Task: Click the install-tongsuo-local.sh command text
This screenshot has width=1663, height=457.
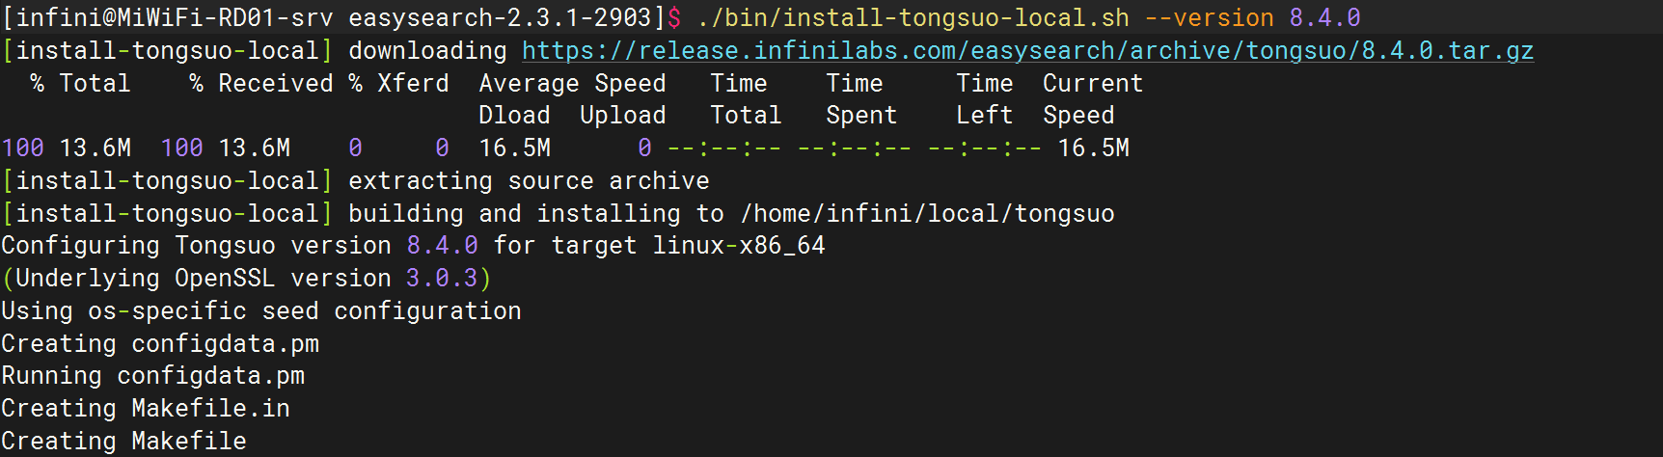Action: click(913, 17)
